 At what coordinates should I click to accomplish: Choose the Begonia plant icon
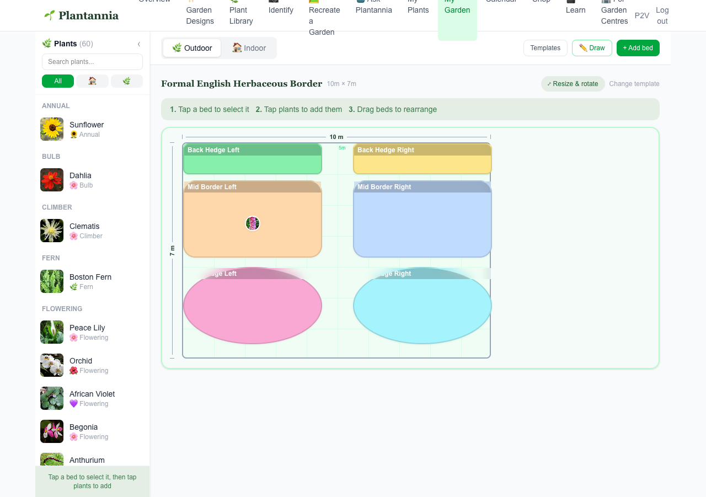(x=52, y=431)
